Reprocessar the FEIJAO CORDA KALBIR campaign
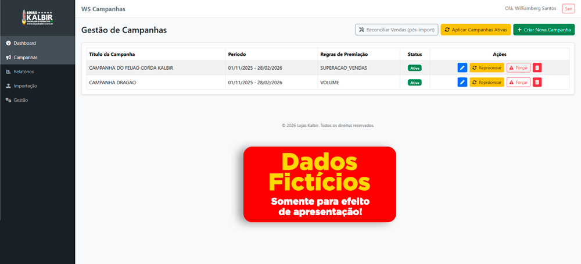The image size is (581, 264). (x=487, y=68)
